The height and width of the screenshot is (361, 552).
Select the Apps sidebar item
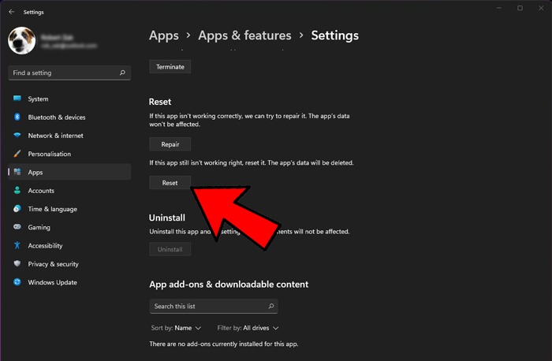point(69,172)
